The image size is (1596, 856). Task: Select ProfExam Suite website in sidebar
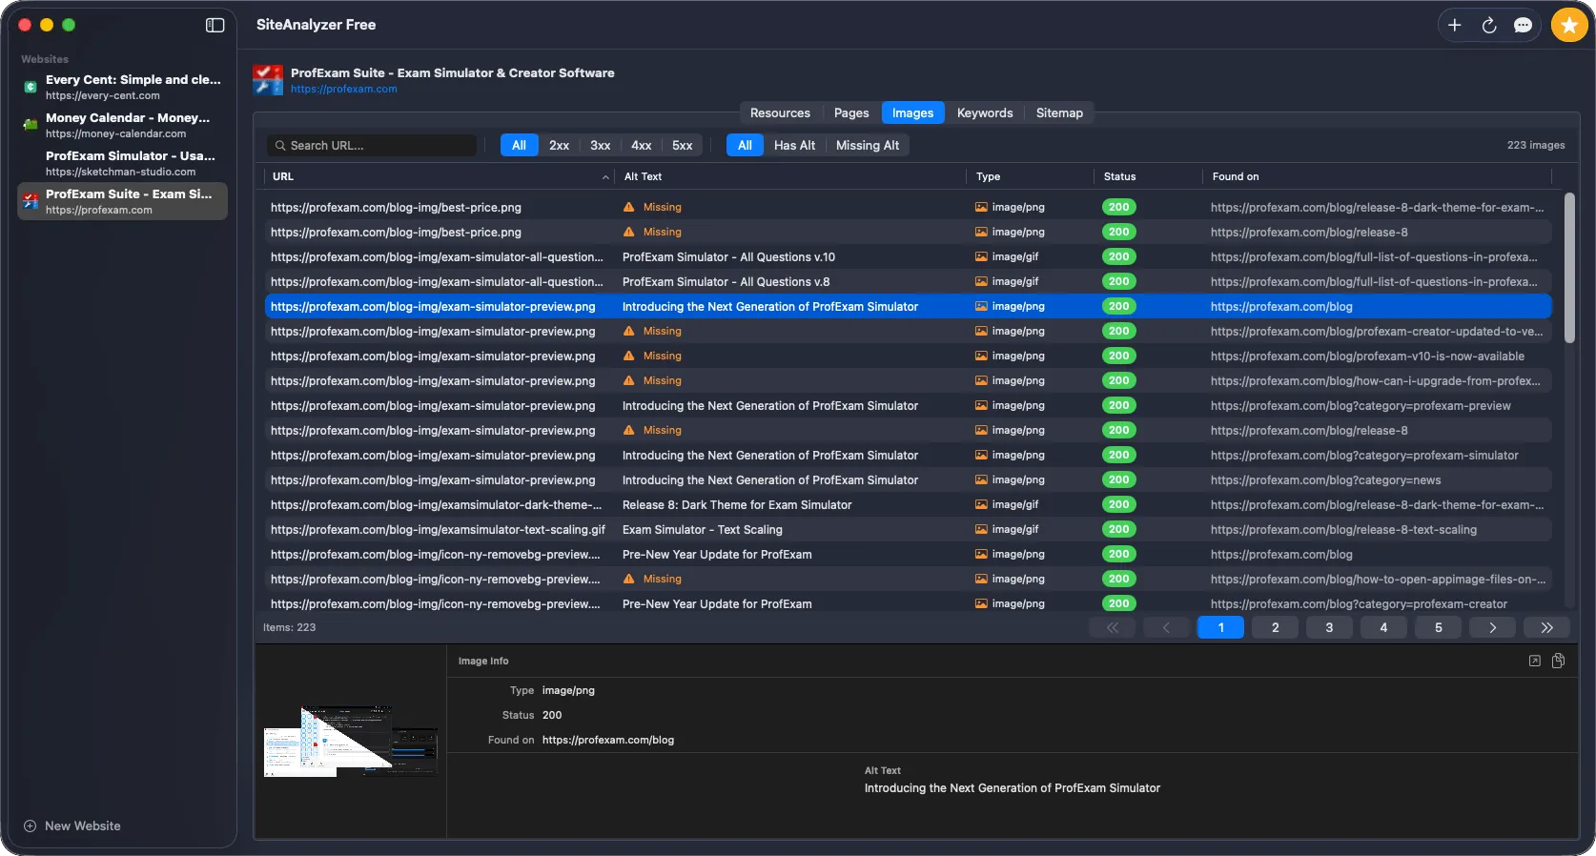122,201
